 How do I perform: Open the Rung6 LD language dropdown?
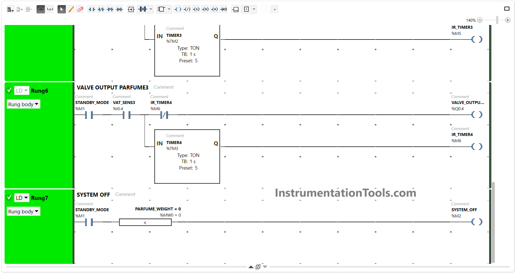[x=21, y=91]
